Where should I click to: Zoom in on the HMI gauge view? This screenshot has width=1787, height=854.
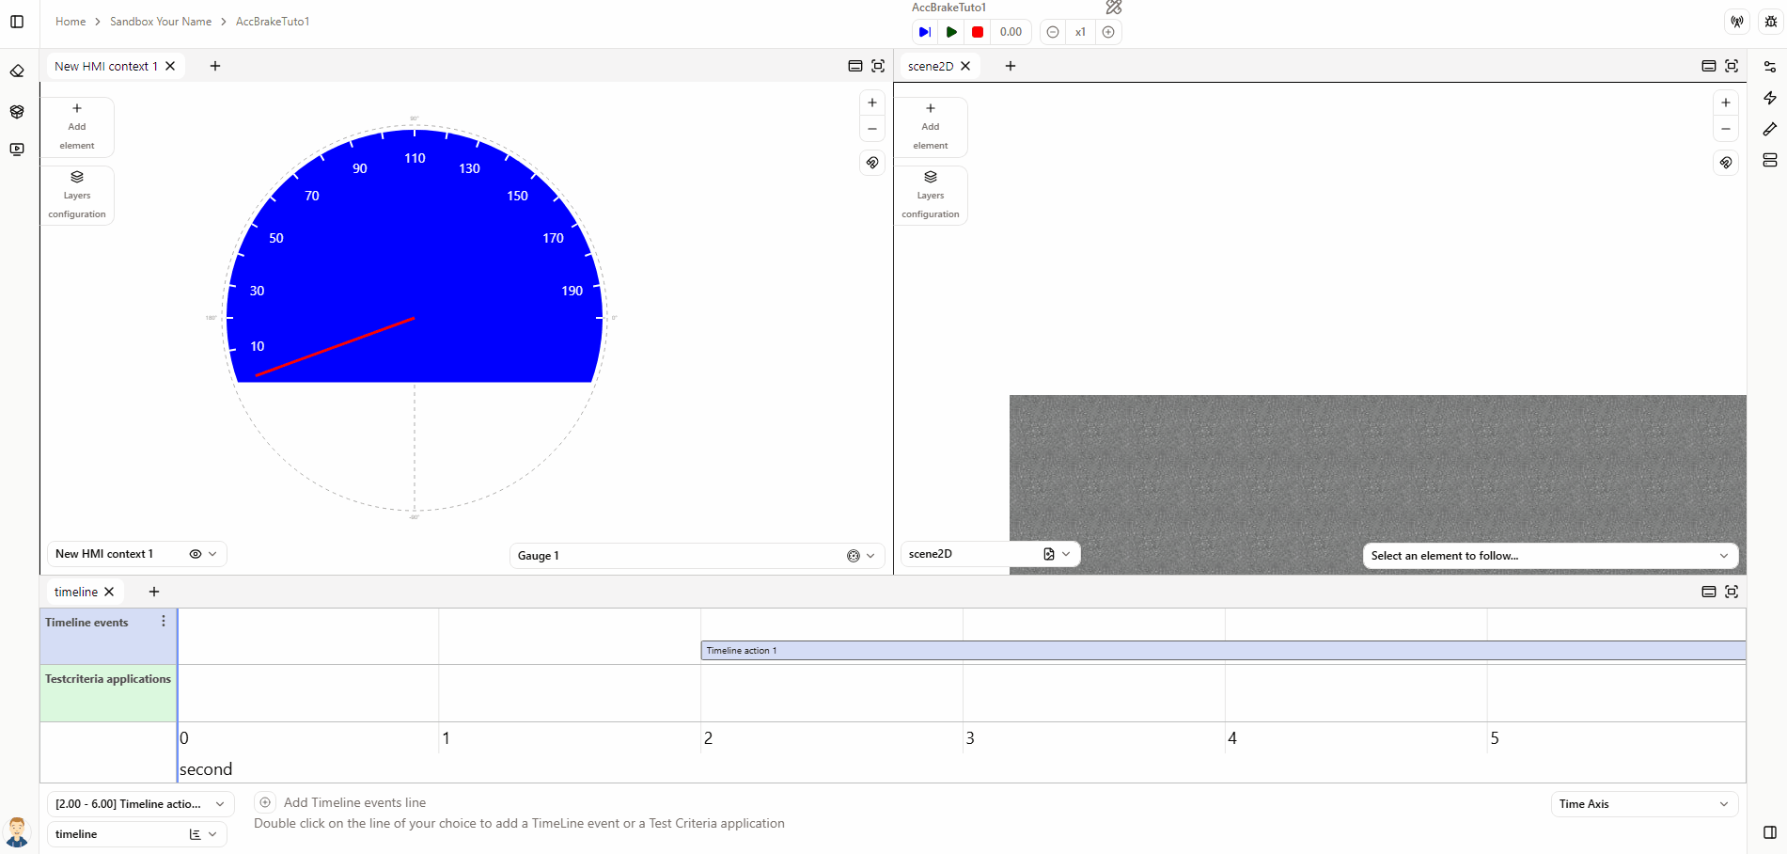pyautogui.click(x=872, y=103)
